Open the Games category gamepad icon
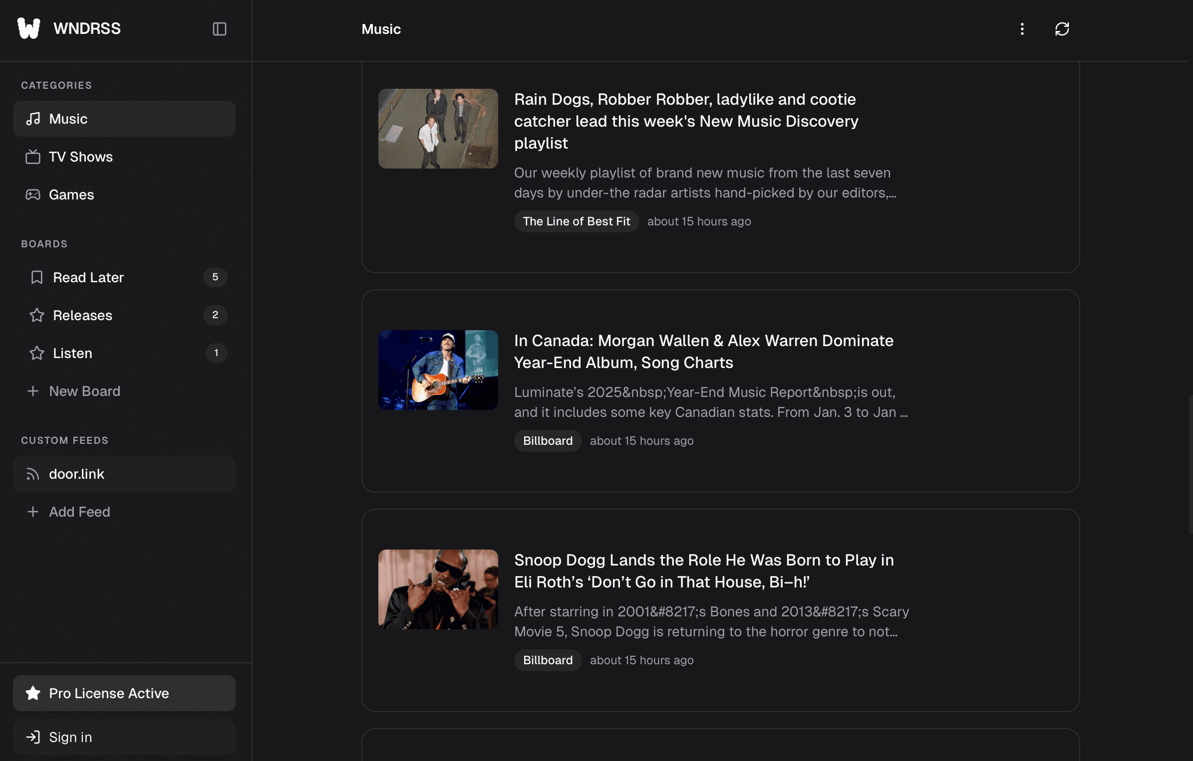The height and width of the screenshot is (761, 1193). [34, 194]
